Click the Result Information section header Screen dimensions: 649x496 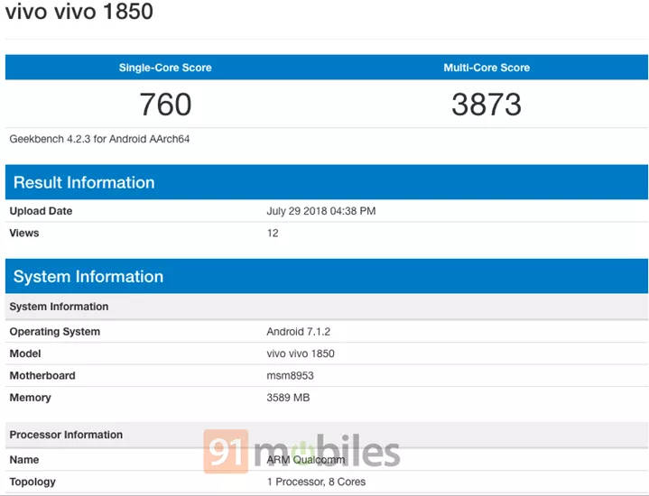pos(84,182)
